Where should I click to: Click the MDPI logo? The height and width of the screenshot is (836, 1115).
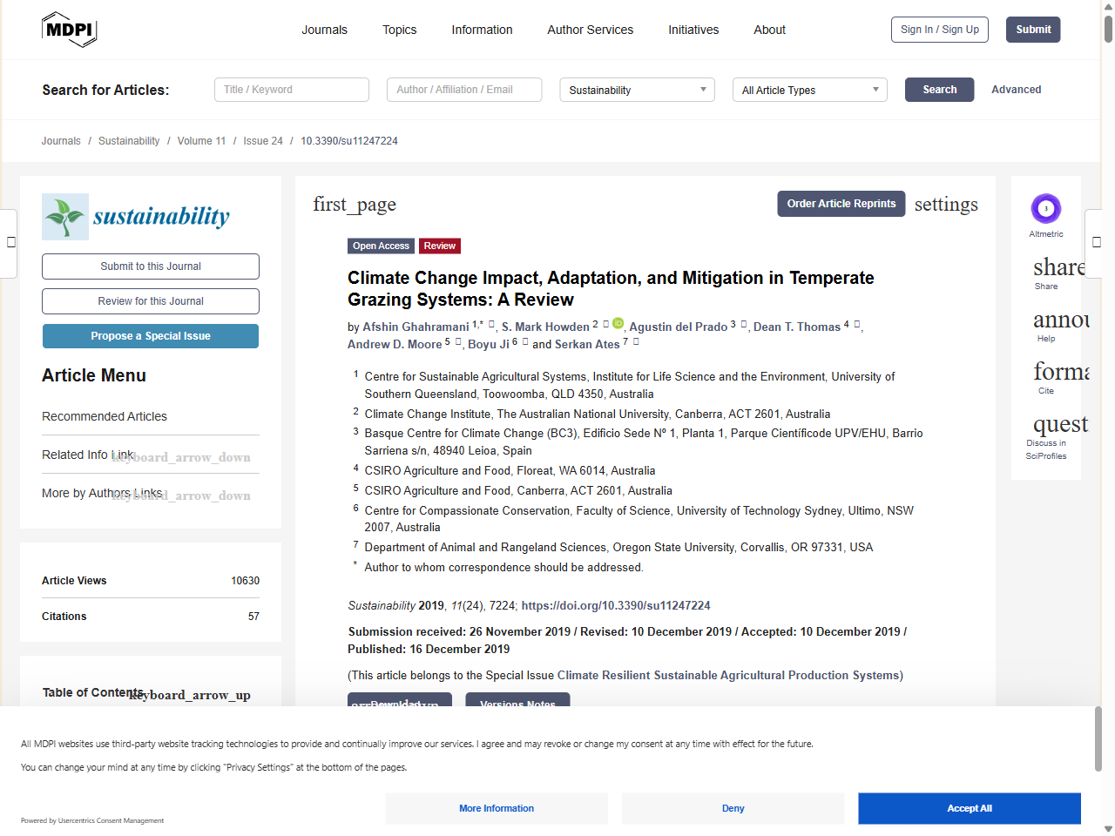coord(69,30)
